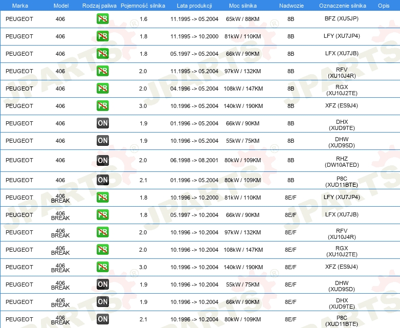This screenshot has width=400, height=328.
Task: Click the Nadwozie column header
Action: [292, 6]
